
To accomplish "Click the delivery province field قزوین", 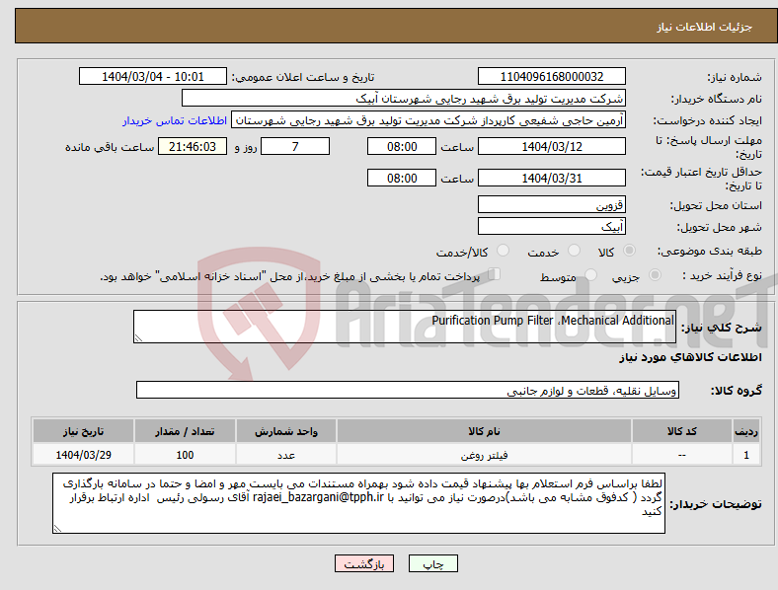I will point(551,205).
